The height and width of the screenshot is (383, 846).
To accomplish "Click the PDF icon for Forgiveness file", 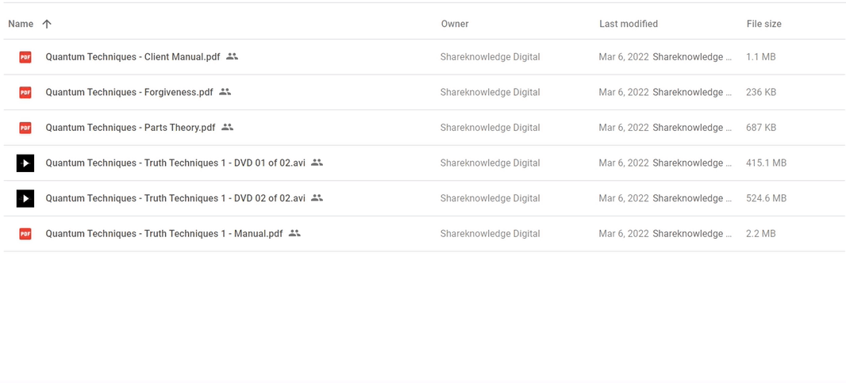I will [25, 92].
